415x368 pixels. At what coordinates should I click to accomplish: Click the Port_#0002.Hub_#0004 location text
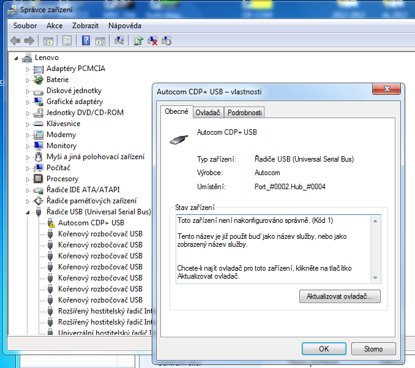[x=290, y=187]
